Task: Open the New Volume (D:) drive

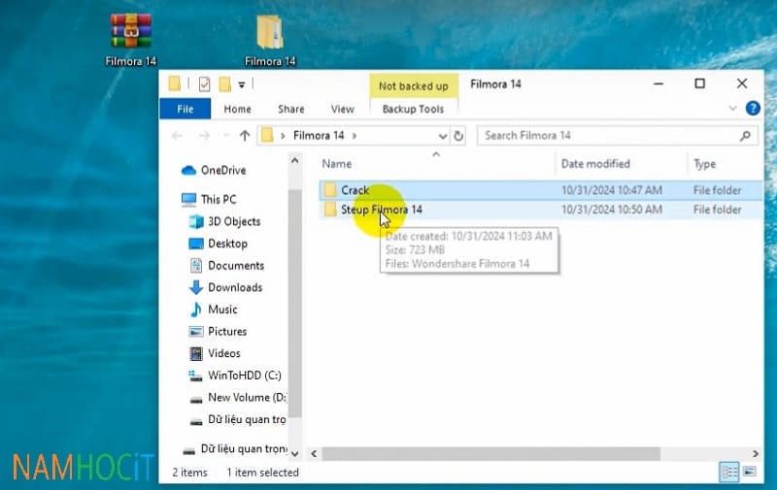Action: [238, 398]
